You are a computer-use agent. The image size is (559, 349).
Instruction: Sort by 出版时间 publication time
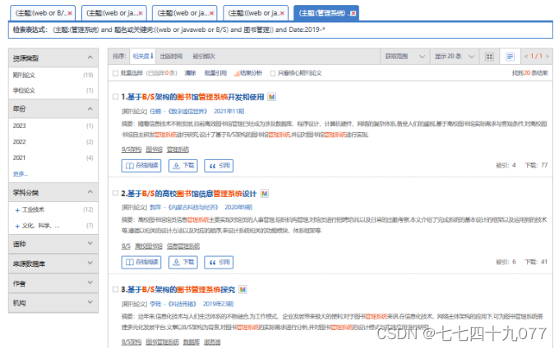coord(171,57)
